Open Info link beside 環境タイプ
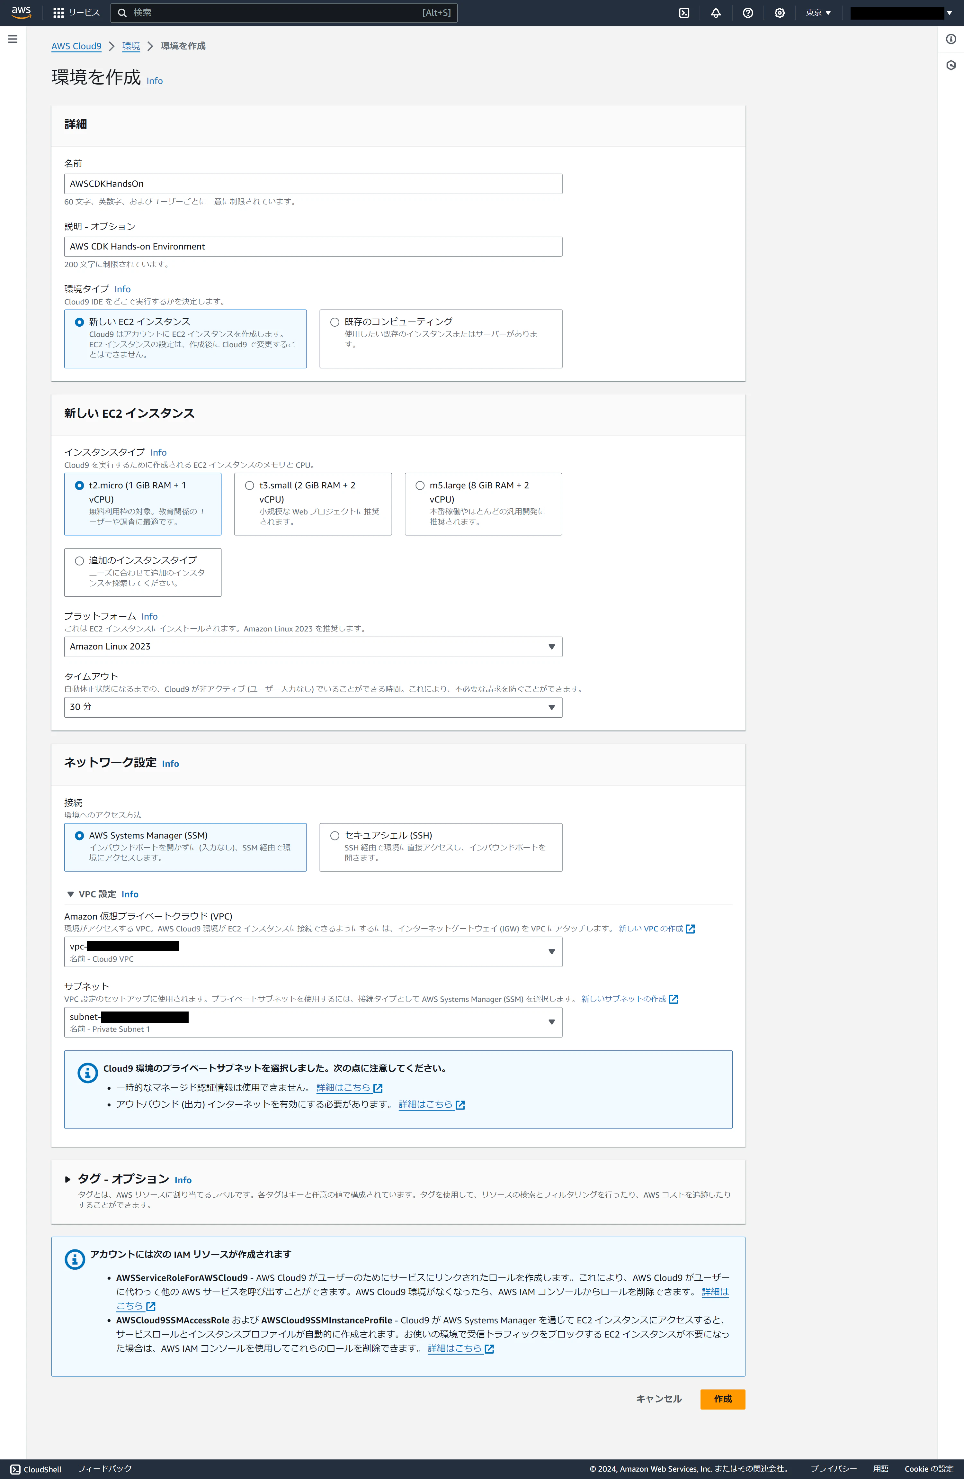 (122, 289)
